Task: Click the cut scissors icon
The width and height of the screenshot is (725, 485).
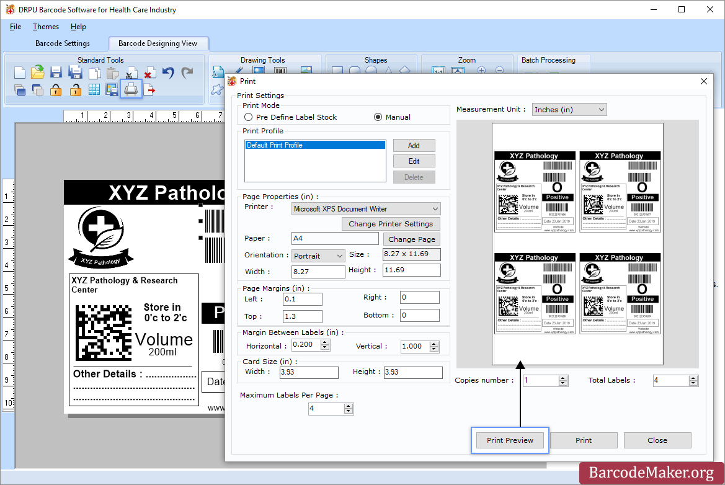Action: [x=130, y=73]
